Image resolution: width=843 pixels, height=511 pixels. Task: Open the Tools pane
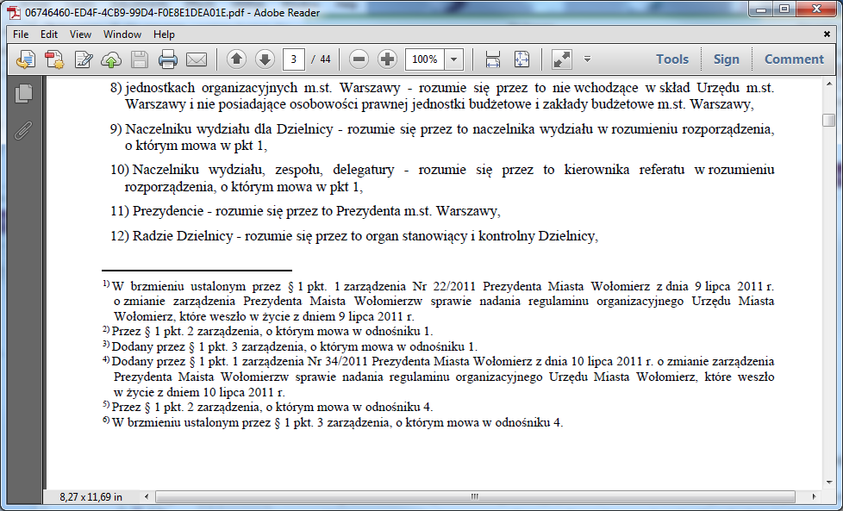point(672,59)
